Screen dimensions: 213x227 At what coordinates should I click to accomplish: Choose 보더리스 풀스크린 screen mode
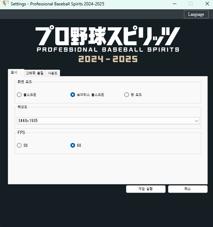(87, 95)
